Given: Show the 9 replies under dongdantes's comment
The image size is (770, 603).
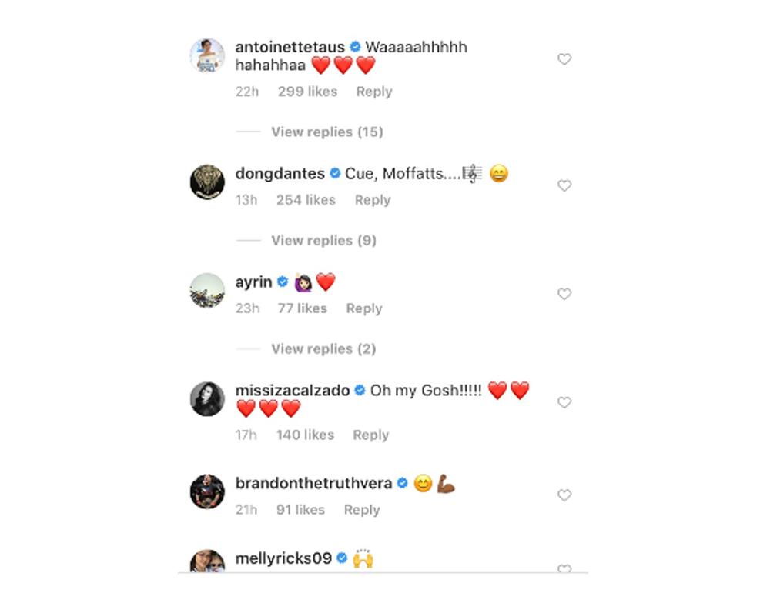Looking at the screenshot, I should (323, 241).
